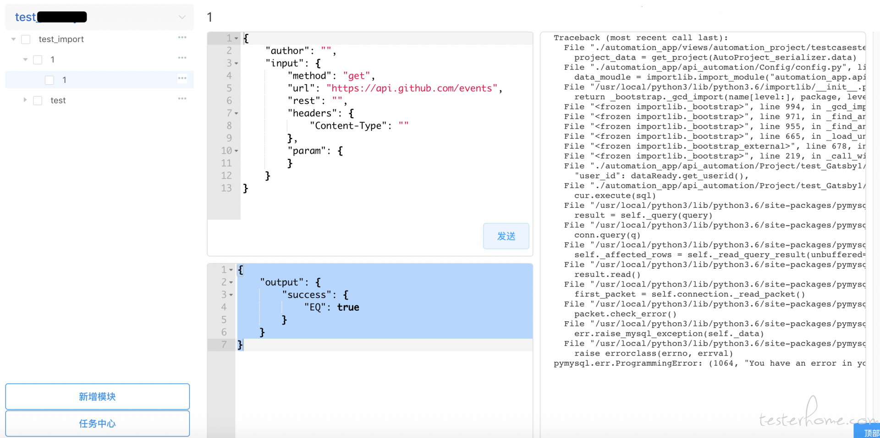Open more options for folder 1
This screenshot has width=880, height=438.
coord(182,58)
